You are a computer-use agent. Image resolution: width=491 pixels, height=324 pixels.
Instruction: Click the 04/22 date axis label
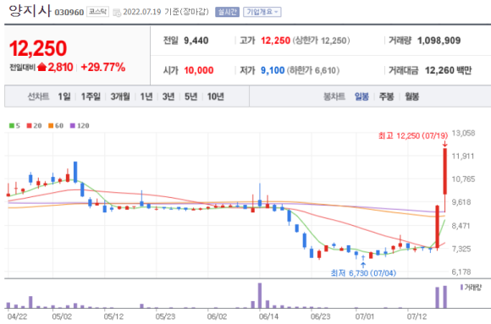17,316
